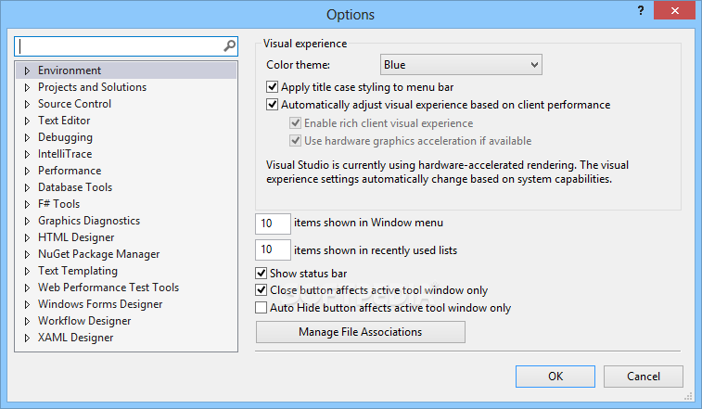Screen dimensions: 702x409
Task: Expand the Source Control arrow
Action: (x=27, y=104)
